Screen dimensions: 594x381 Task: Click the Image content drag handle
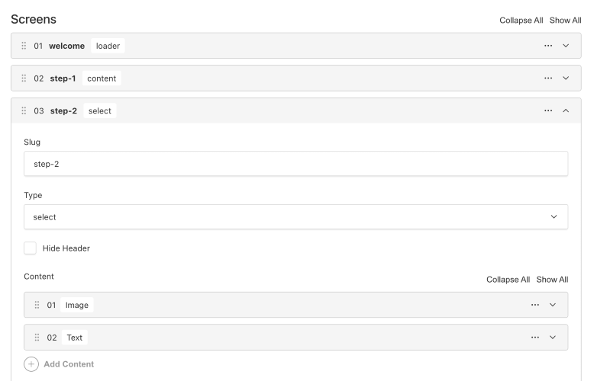click(37, 305)
